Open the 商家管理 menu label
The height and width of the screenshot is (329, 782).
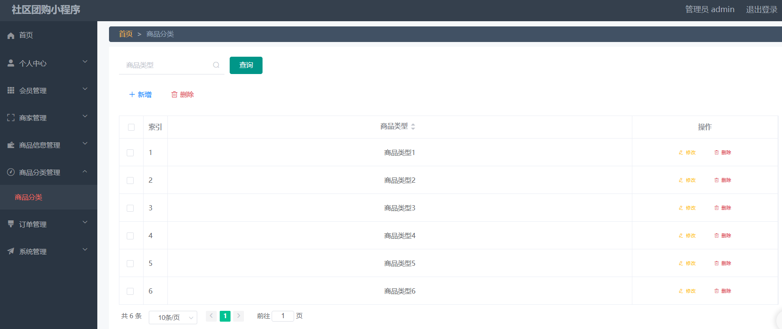(x=33, y=118)
